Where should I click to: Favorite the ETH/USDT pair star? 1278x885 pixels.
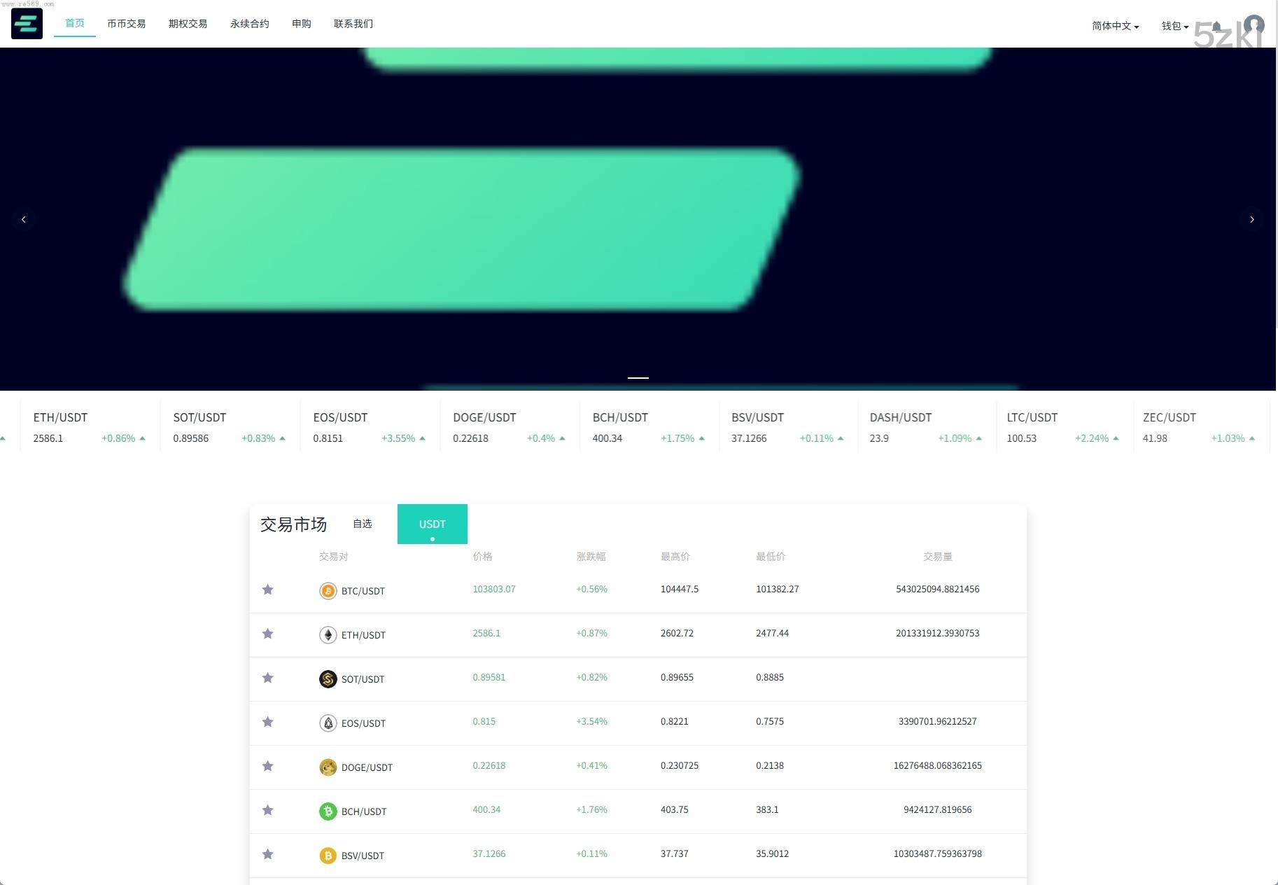267,634
